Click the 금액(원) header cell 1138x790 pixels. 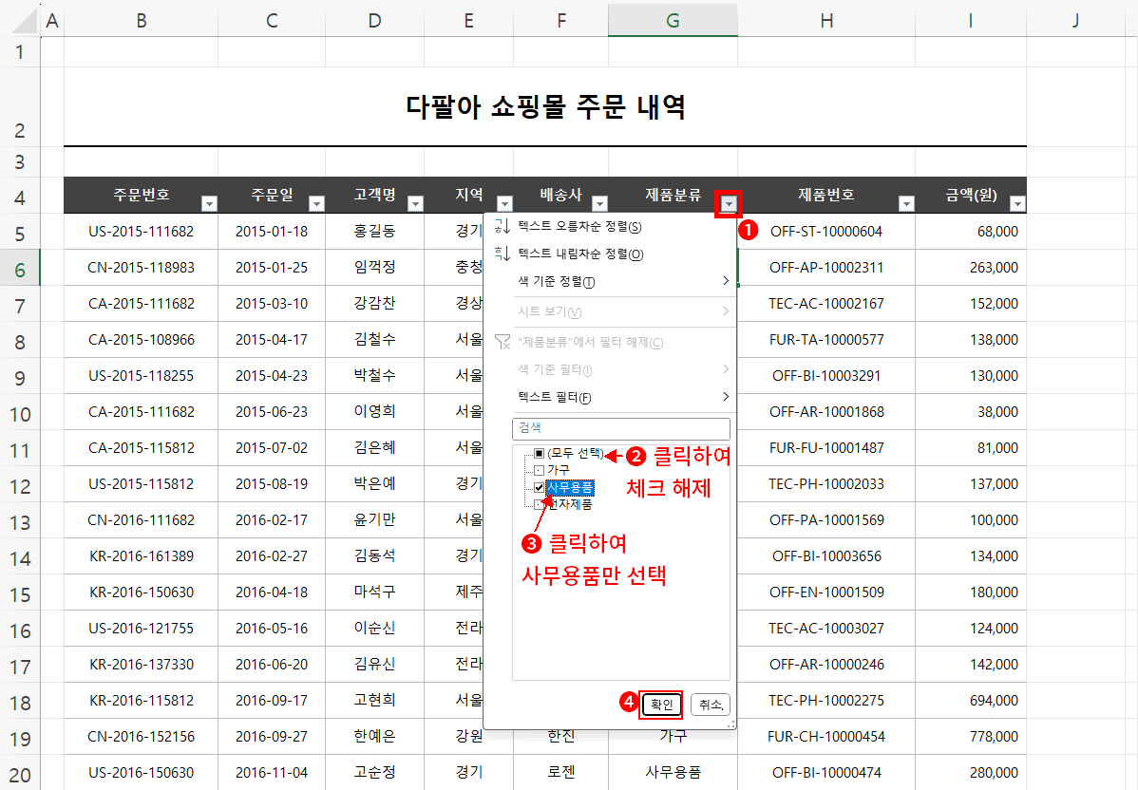[x=971, y=196]
